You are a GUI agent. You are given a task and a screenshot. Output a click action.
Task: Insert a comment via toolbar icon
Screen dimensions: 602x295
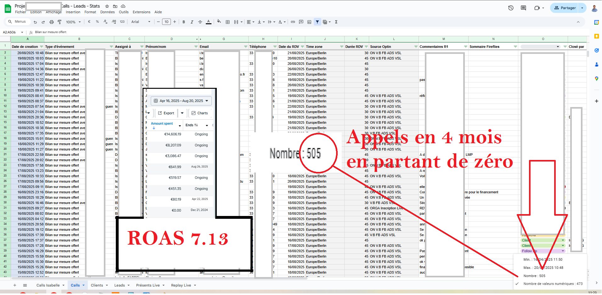coord(301,22)
